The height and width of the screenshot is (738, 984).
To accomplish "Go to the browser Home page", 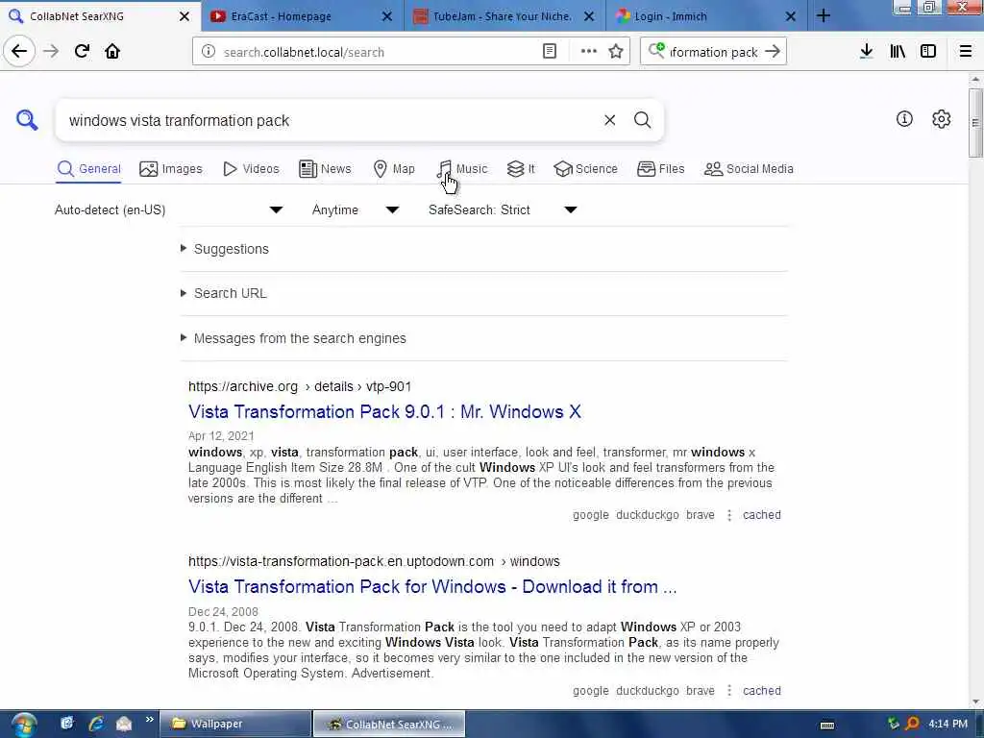I will coord(112,52).
